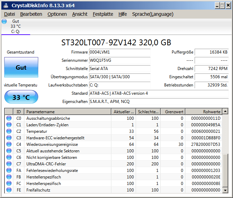This screenshot has width=233, height=198.
Task: Click raw value 000001D88BF0
Action: [x=206, y=138]
